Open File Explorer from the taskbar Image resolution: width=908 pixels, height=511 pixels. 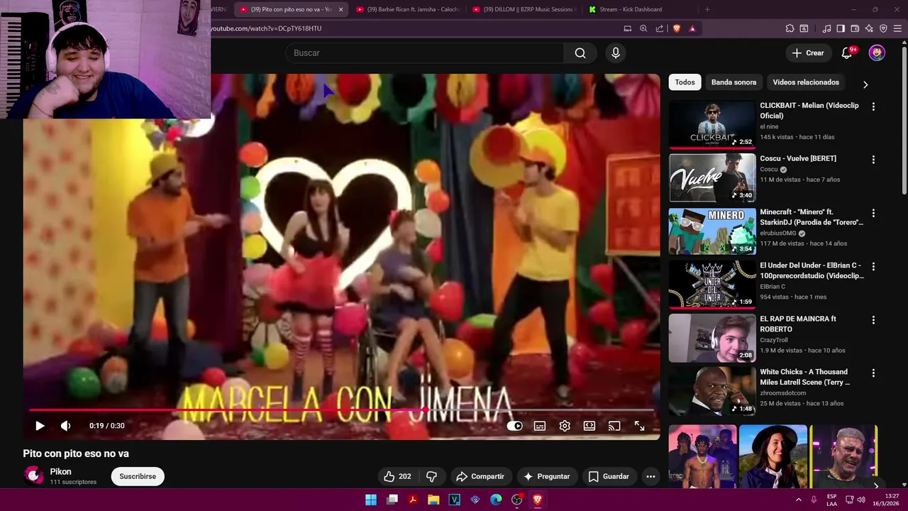click(x=433, y=500)
